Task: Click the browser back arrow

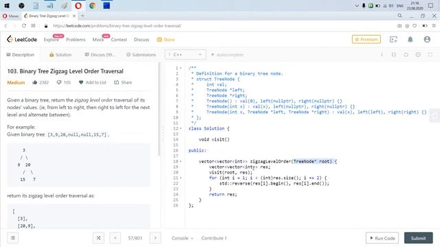Action: tap(5, 26)
